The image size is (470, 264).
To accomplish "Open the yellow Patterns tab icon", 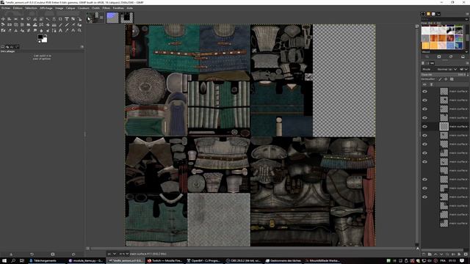I will pos(428,14).
